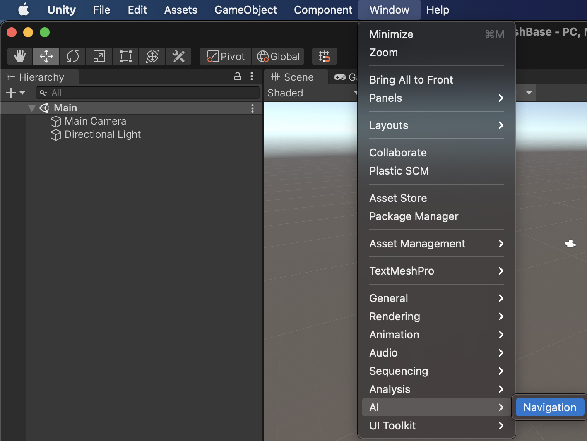
Task: Select Bring All to Front
Action: (x=437, y=80)
